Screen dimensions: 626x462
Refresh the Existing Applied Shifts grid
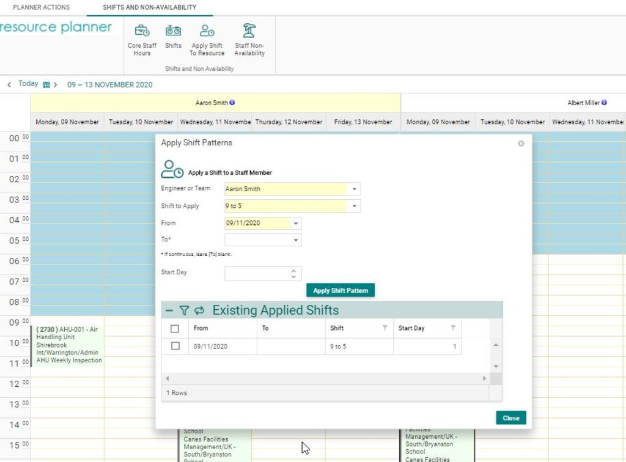pyautogui.click(x=199, y=310)
